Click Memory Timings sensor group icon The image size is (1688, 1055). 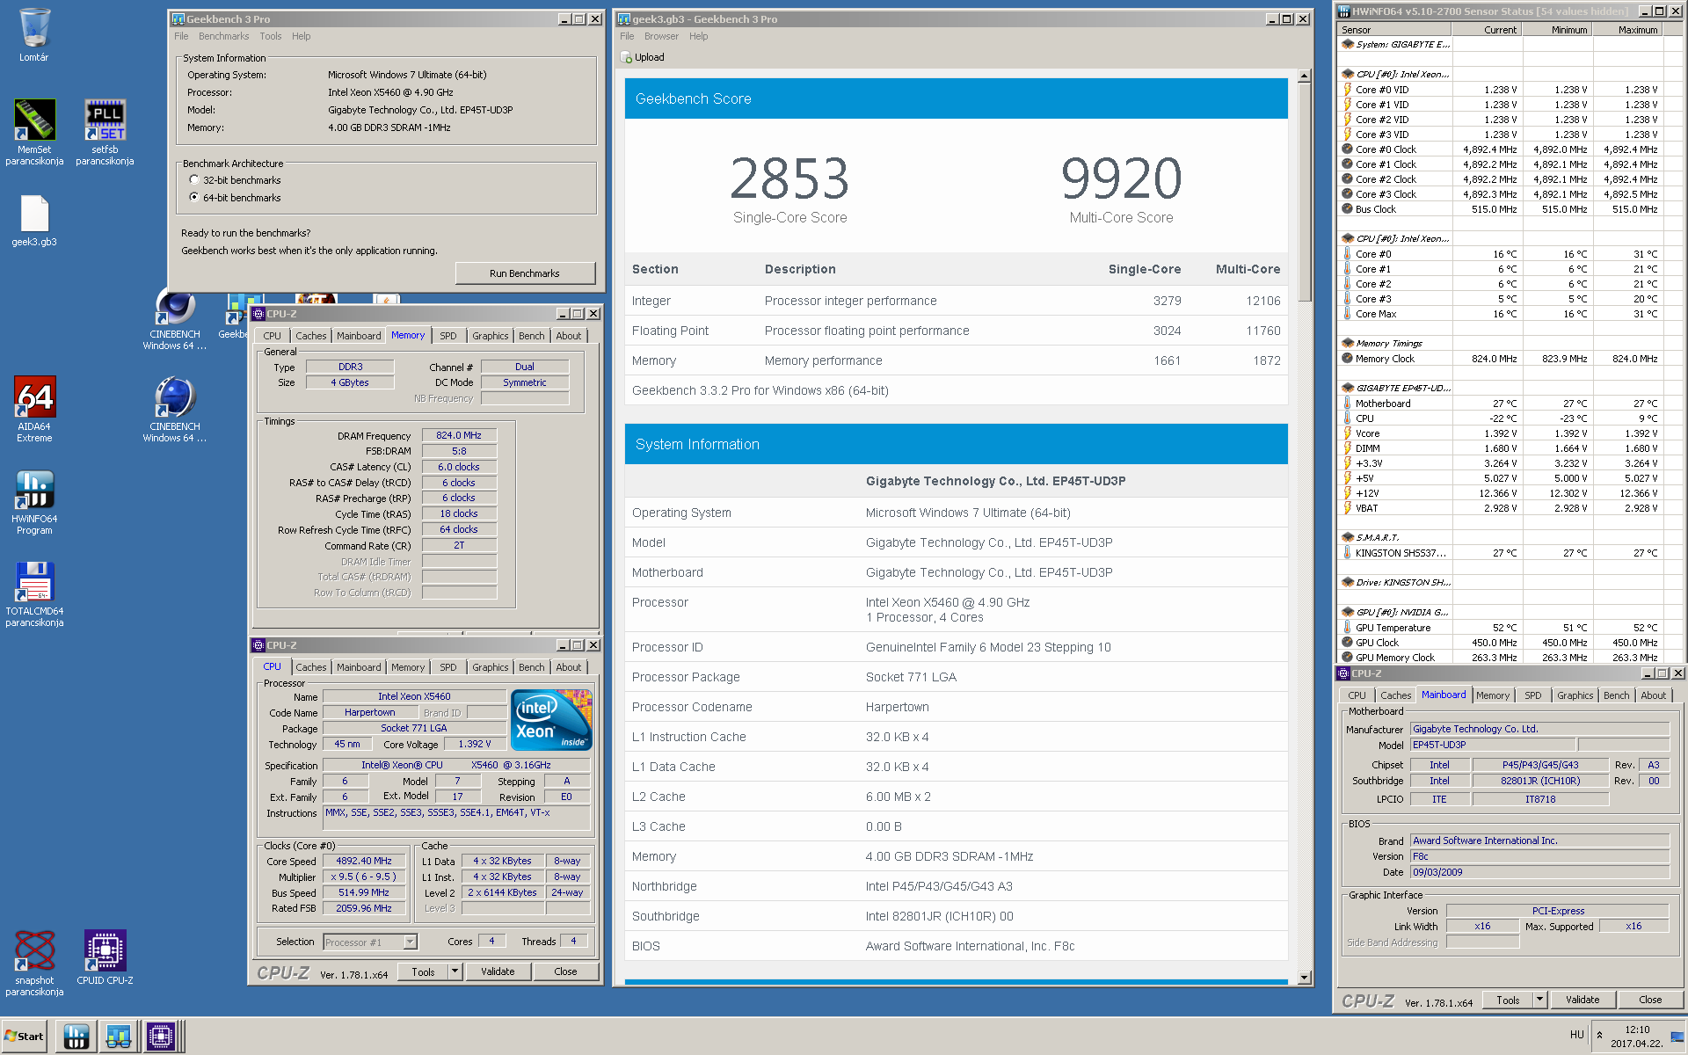(x=1348, y=343)
